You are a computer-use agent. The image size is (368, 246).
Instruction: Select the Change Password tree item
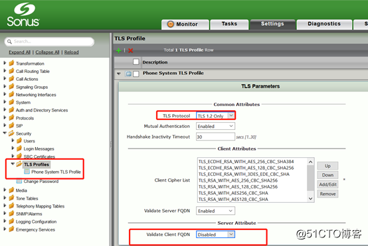[x=41, y=181]
